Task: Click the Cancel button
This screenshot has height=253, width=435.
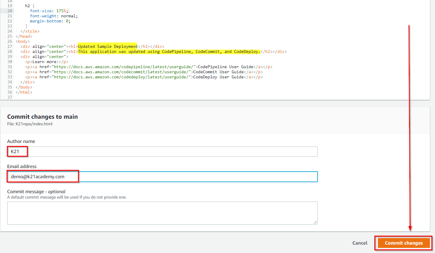Action: coord(360,243)
